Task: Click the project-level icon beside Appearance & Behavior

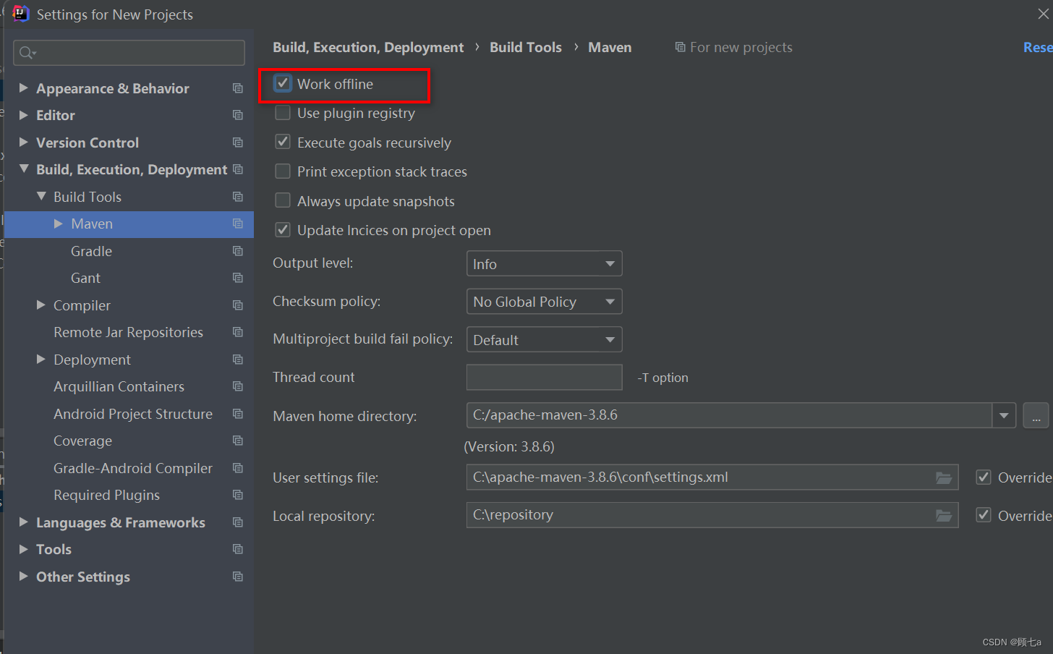Action: pyautogui.click(x=237, y=88)
